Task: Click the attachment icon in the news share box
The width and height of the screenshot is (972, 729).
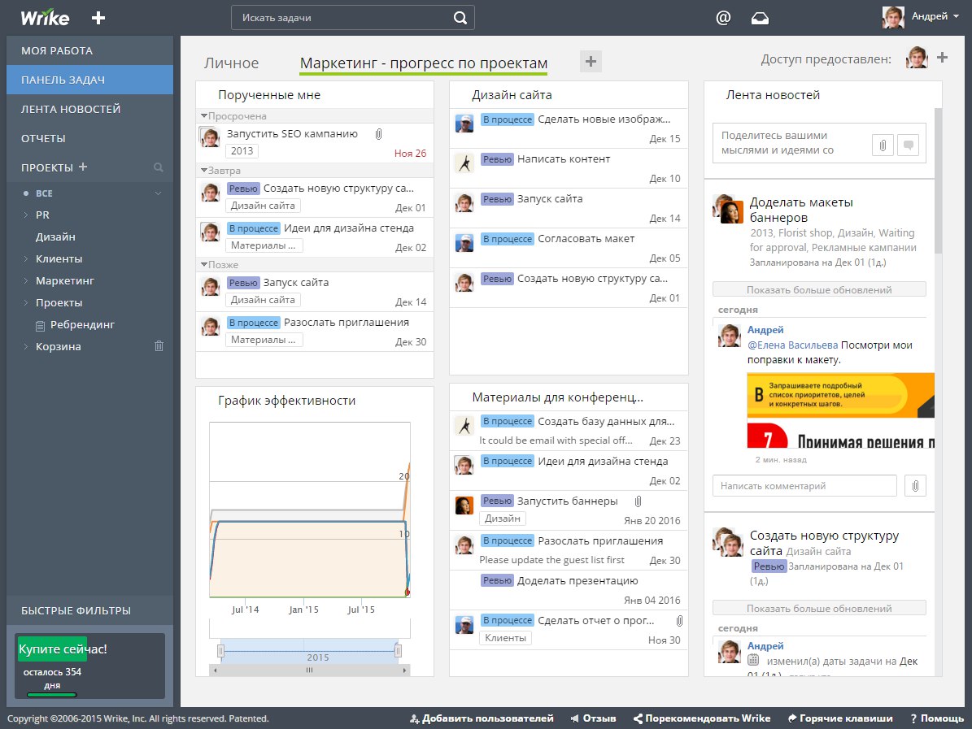Action: (883, 145)
